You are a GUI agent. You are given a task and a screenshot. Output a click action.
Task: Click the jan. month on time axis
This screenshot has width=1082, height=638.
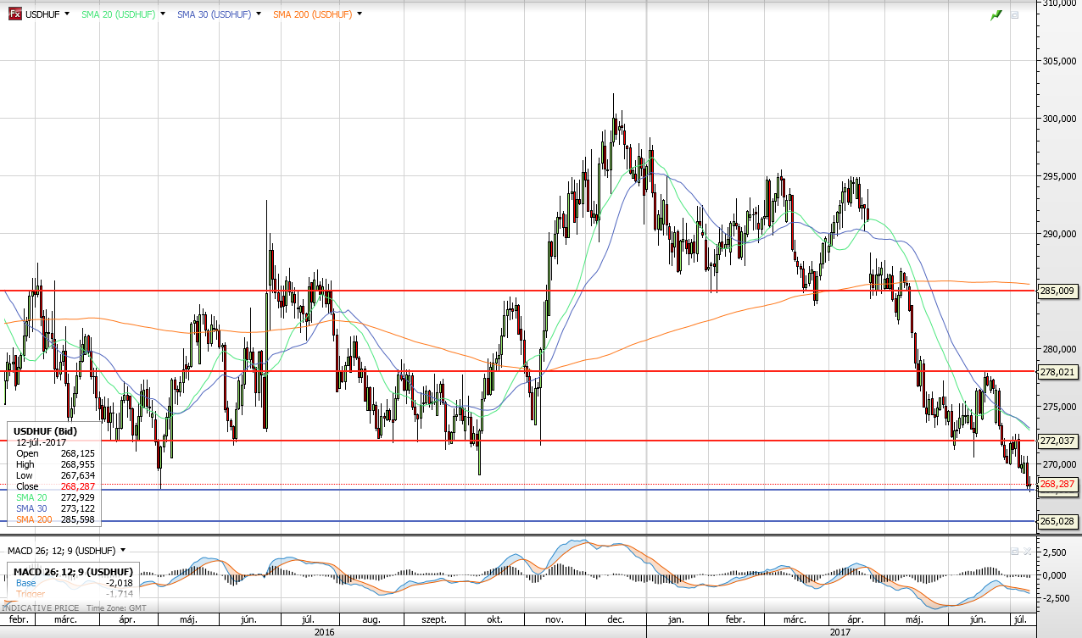(x=676, y=620)
